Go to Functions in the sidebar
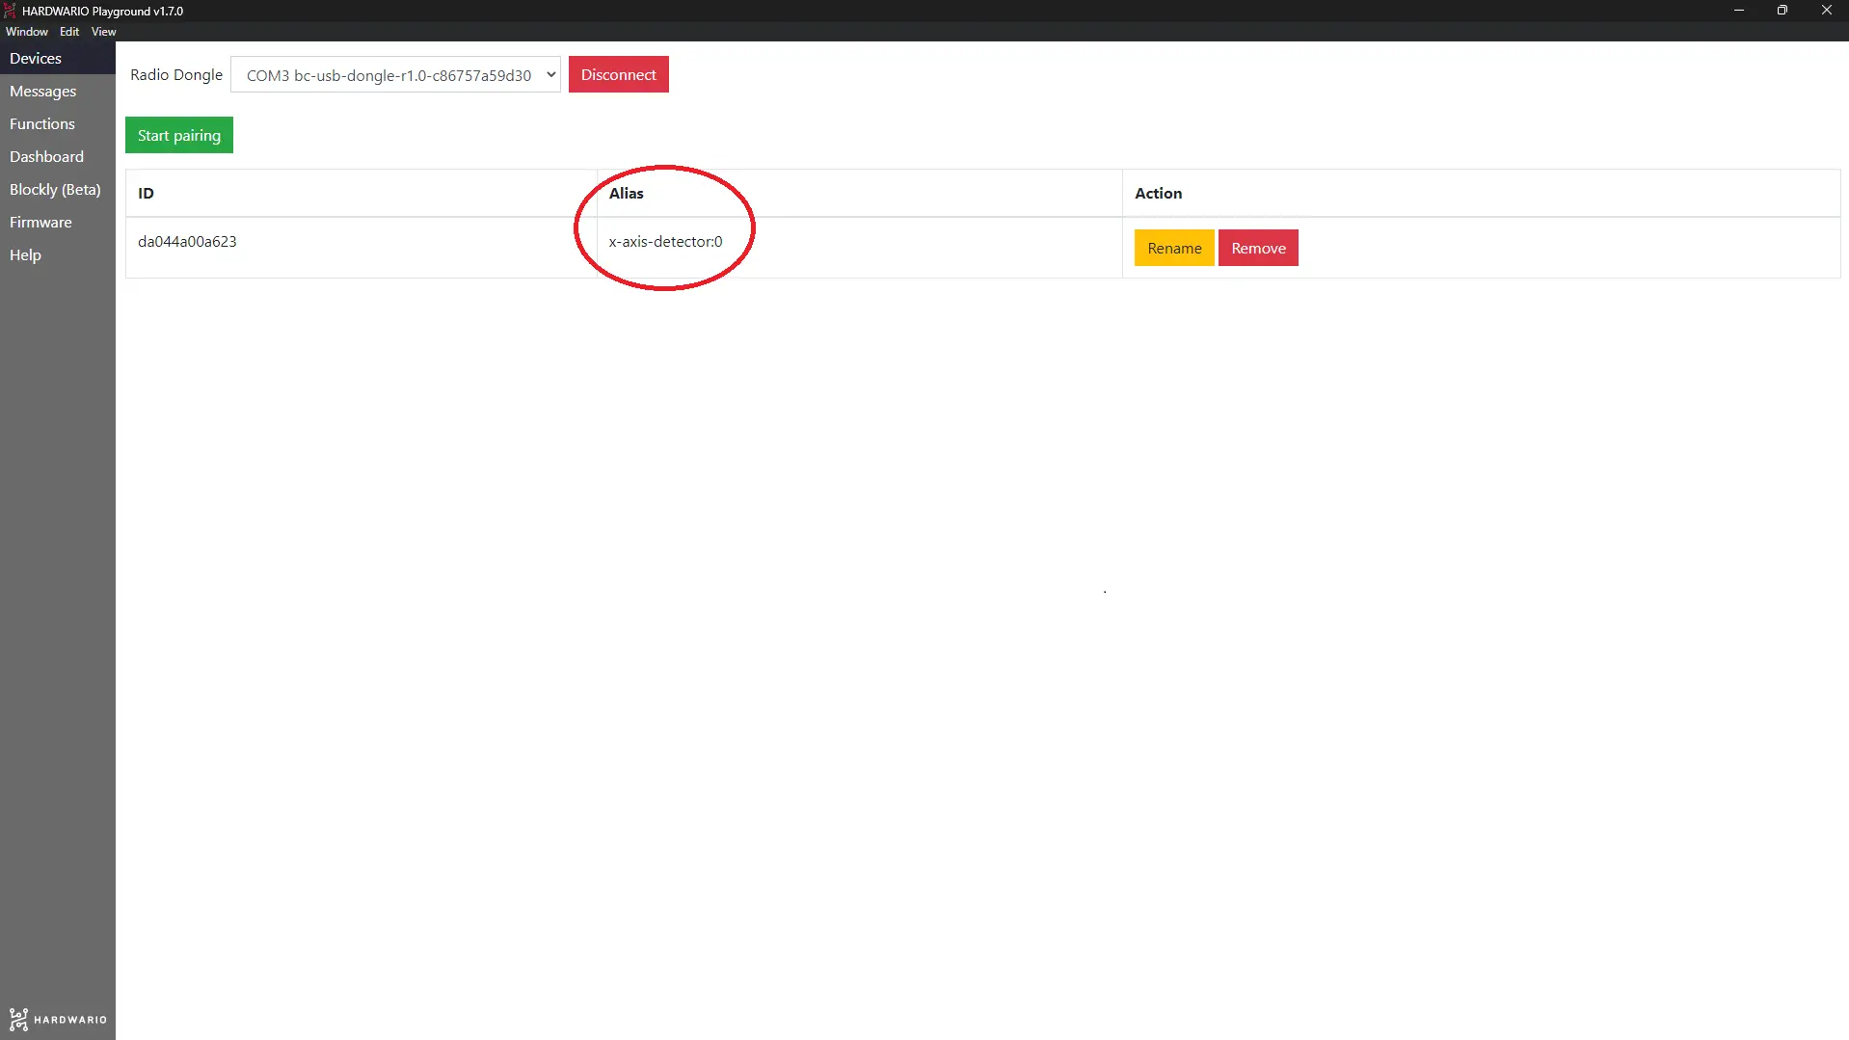Screen dimensions: 1849x1040 pyautogui.click(x=58, y=123)
